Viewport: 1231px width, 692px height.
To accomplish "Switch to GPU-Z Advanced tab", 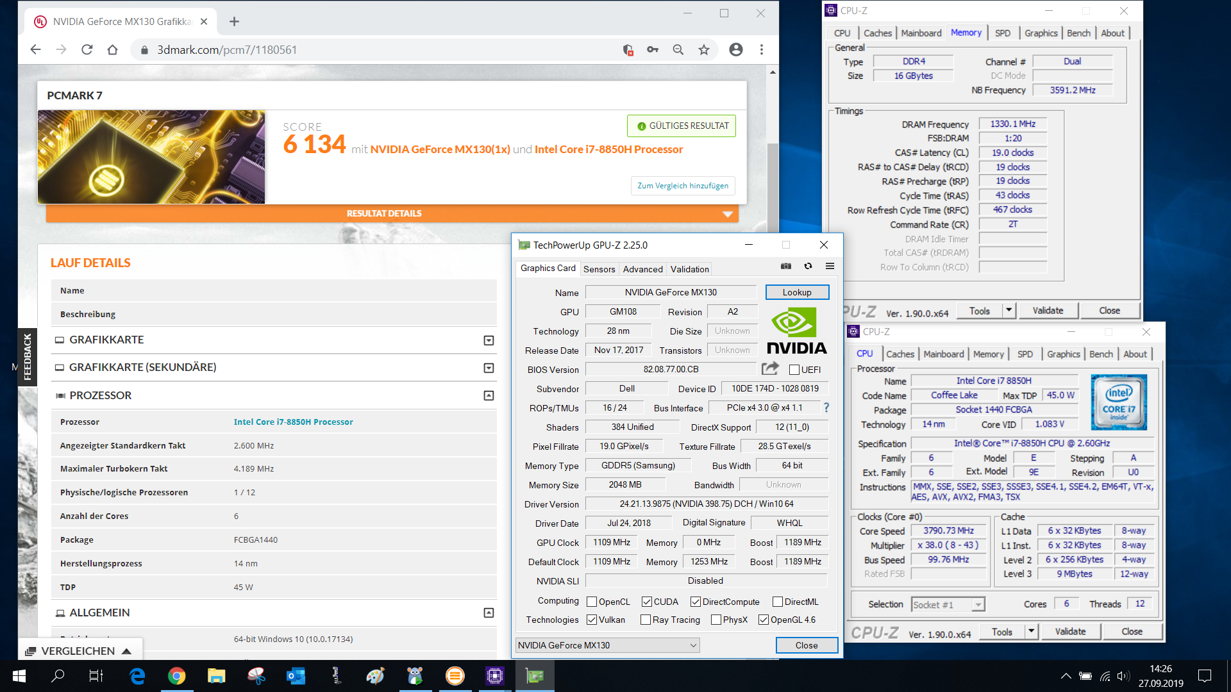I will [642, 269].
